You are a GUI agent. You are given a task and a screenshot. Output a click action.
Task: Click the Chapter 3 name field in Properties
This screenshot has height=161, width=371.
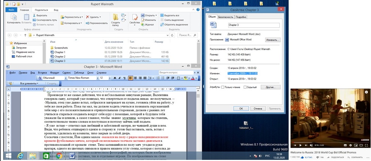pyautogui.click(x=254, y=25)
